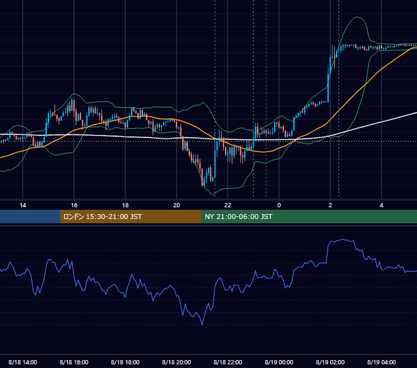Select the NY 21:00-06:00 JST session band
The height and width of the screenshot is (368, 417).
tap(308, 217)
